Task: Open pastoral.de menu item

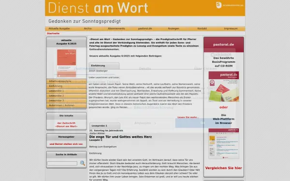Action: (145, 28)
